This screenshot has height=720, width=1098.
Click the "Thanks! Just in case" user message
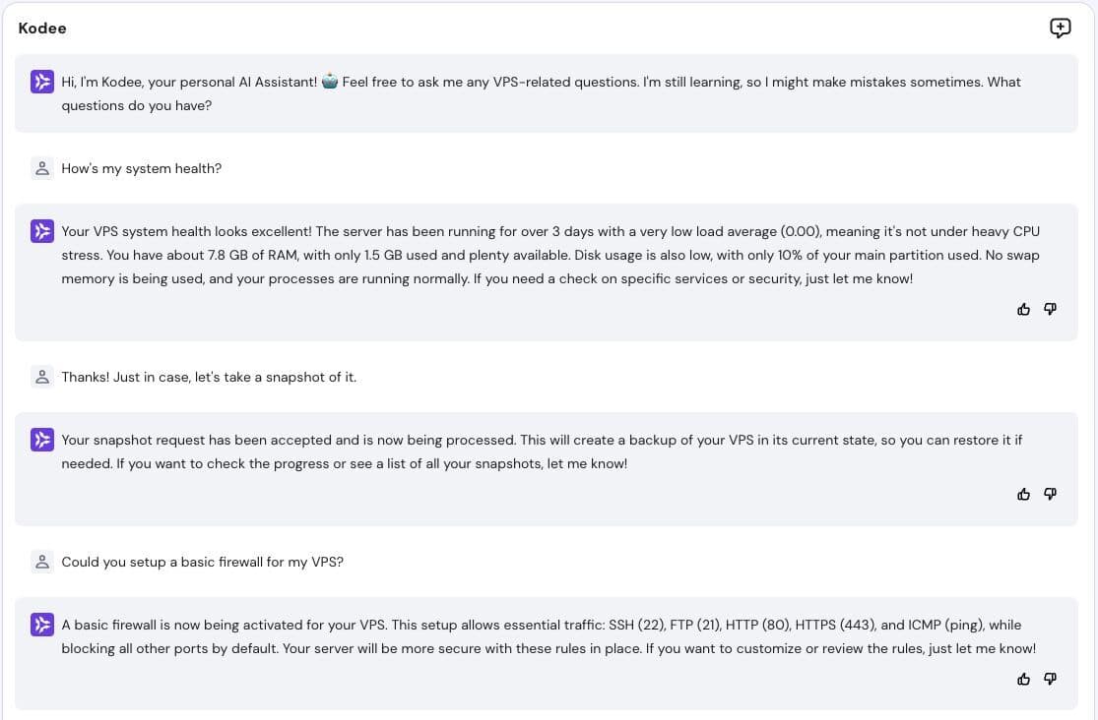click(x=209, y=377)
